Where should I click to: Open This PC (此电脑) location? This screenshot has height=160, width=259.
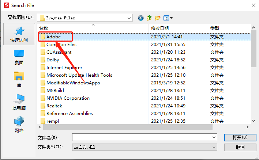pos(19,102)
